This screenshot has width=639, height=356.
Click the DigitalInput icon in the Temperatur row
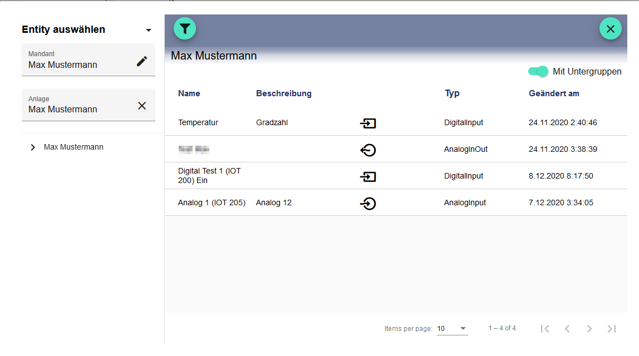point(368,123)
